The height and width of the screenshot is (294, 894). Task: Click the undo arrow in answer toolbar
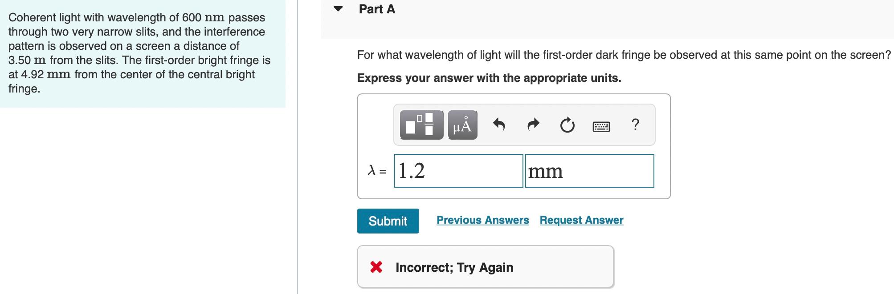click(499, 126)
